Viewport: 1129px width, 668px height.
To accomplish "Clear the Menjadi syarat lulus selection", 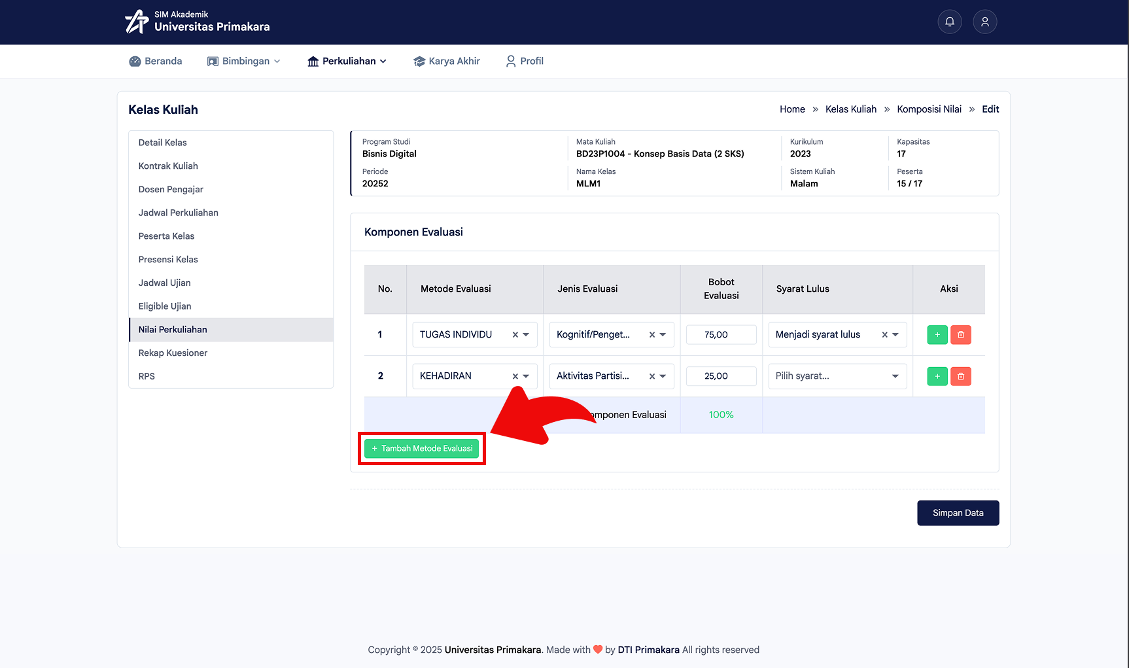I will pyautogui.click(x=885, y=334).
